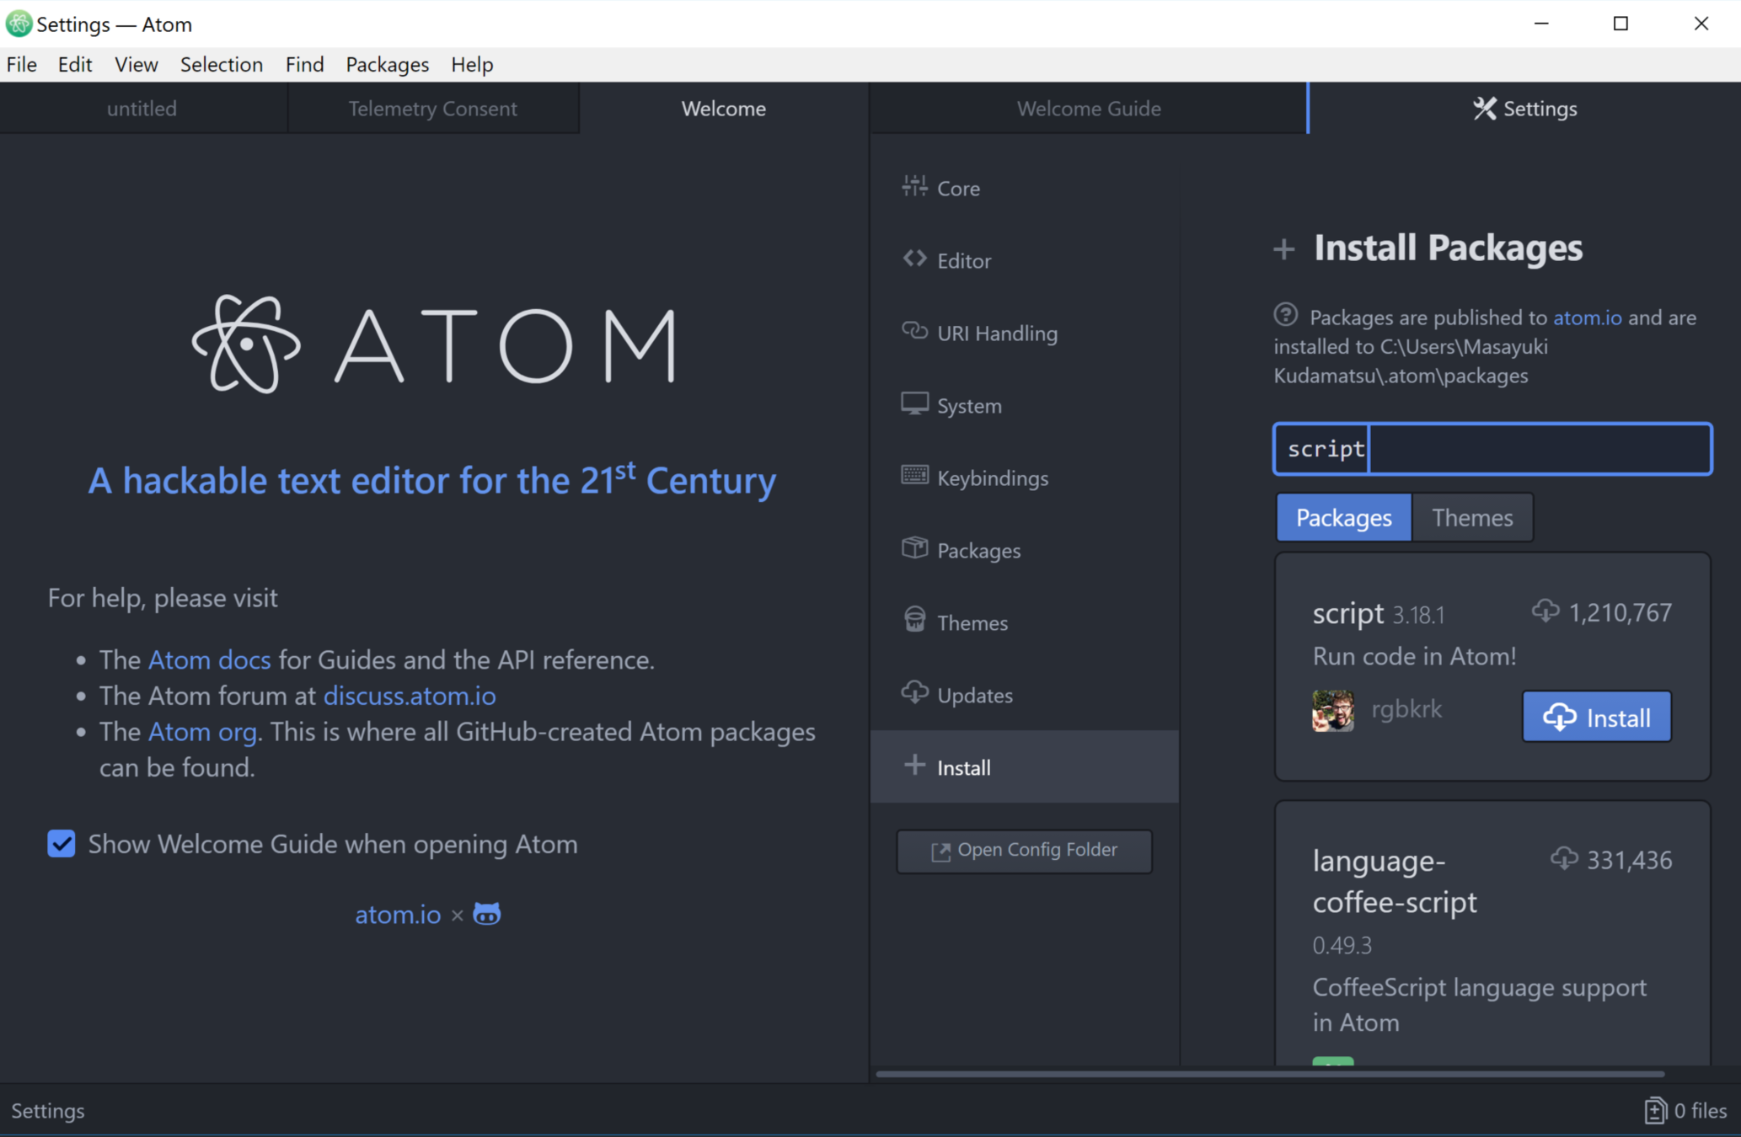
Task: Install the script package
Action: (1596, 718)
